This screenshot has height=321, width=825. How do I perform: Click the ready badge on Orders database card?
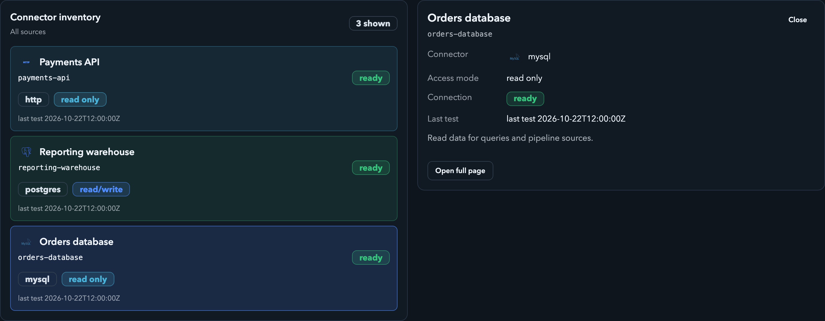(371, 258)
